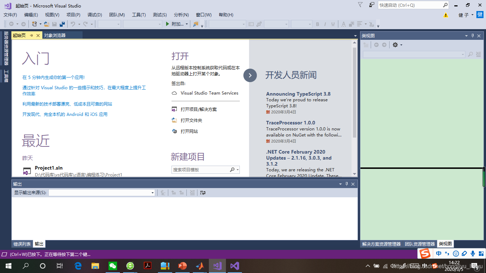Open the Output window position dropdown
Screen dimensions: 486x273
coord(340,184)
